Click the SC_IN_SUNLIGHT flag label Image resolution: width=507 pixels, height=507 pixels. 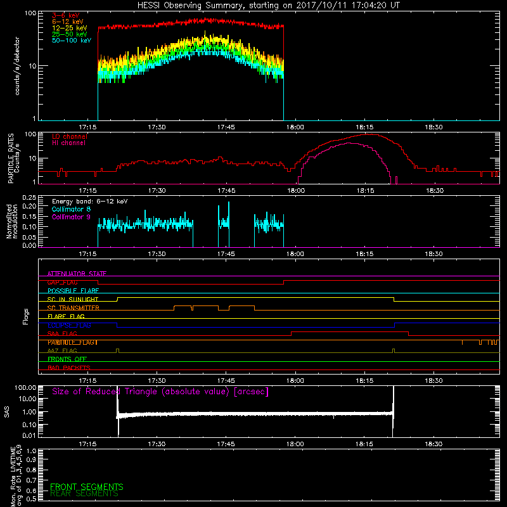click(x=73, y=299)
